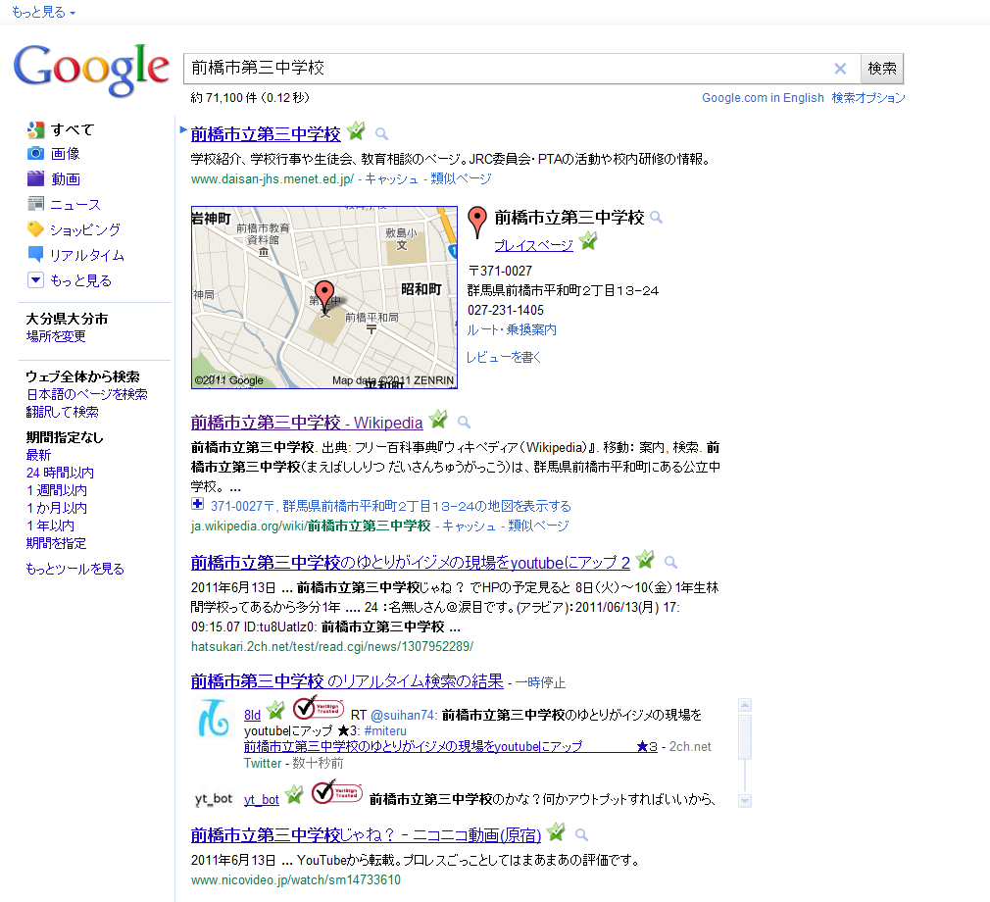Screen dimensions: 990x902
Task: Click the tag icon beside ショッピング
Action: click(35, 229)
